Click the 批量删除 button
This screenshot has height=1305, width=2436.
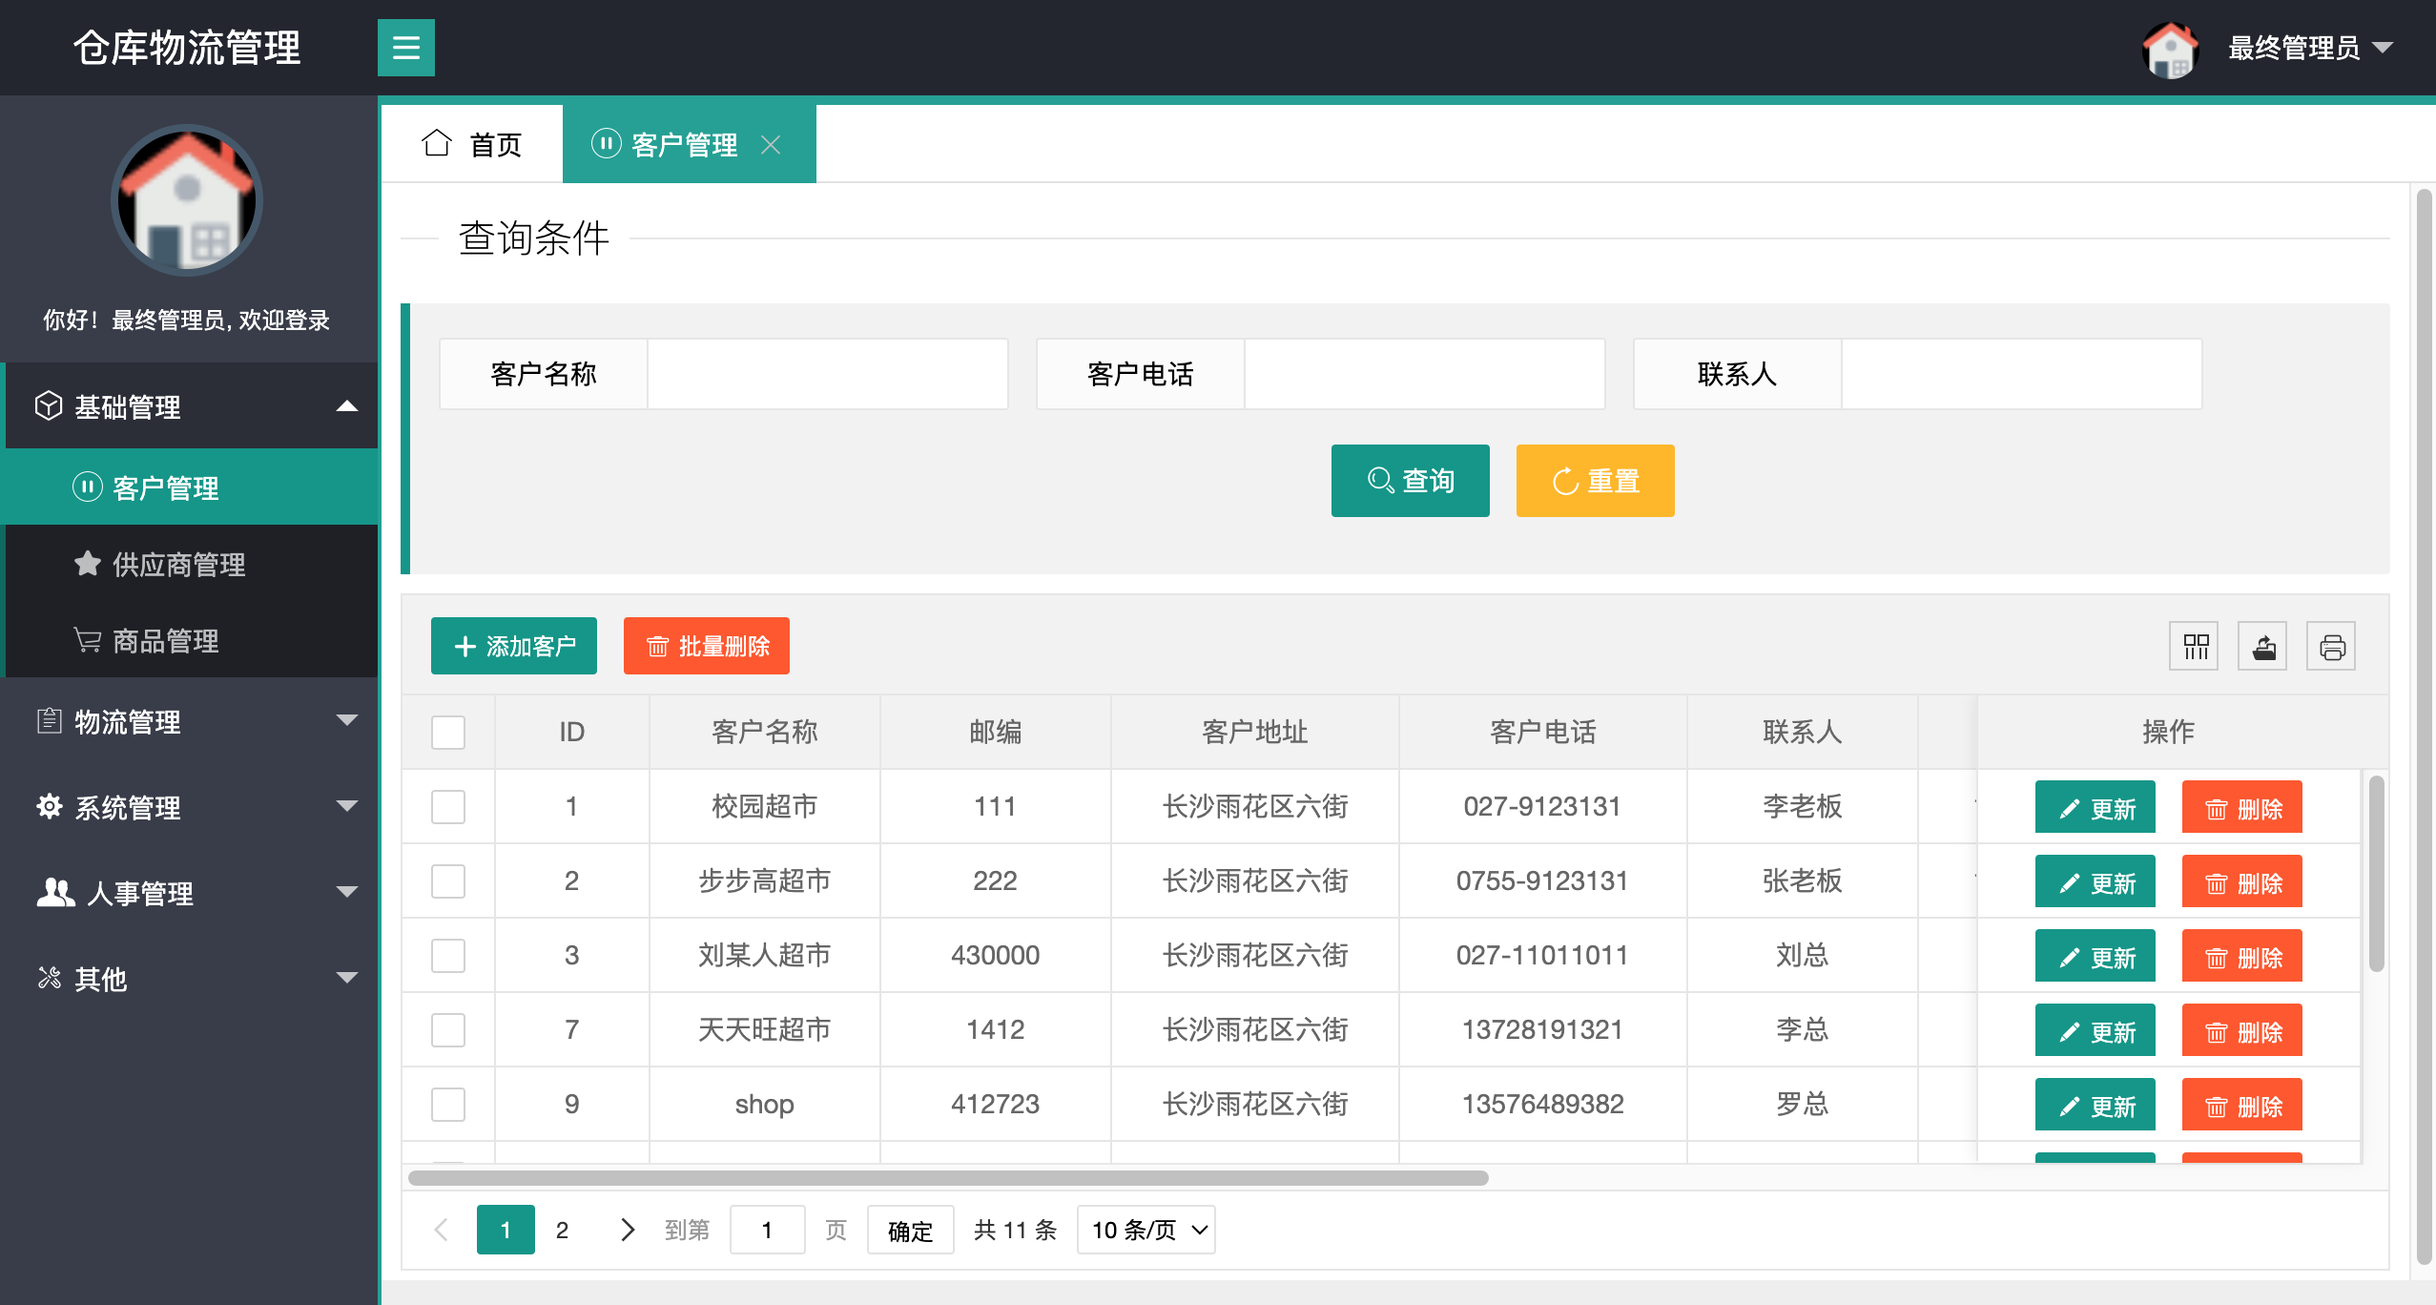(x=706, y=646)
